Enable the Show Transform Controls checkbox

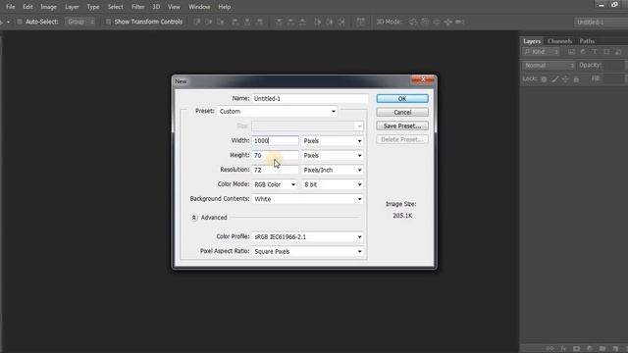coord(108,22)
